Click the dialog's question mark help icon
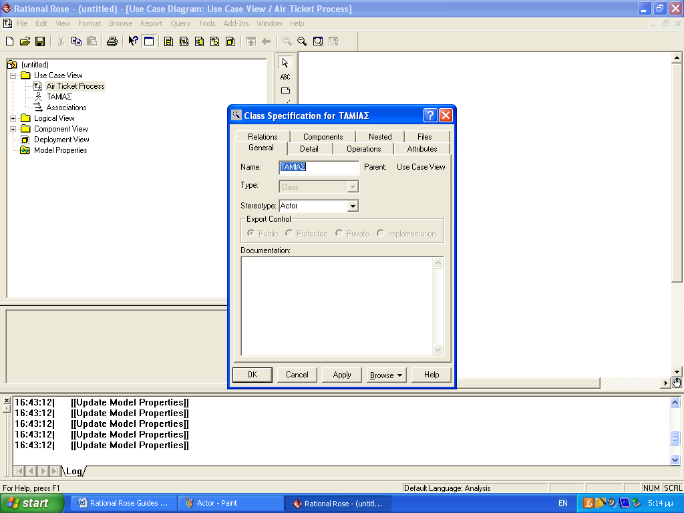 coord(430,115)
